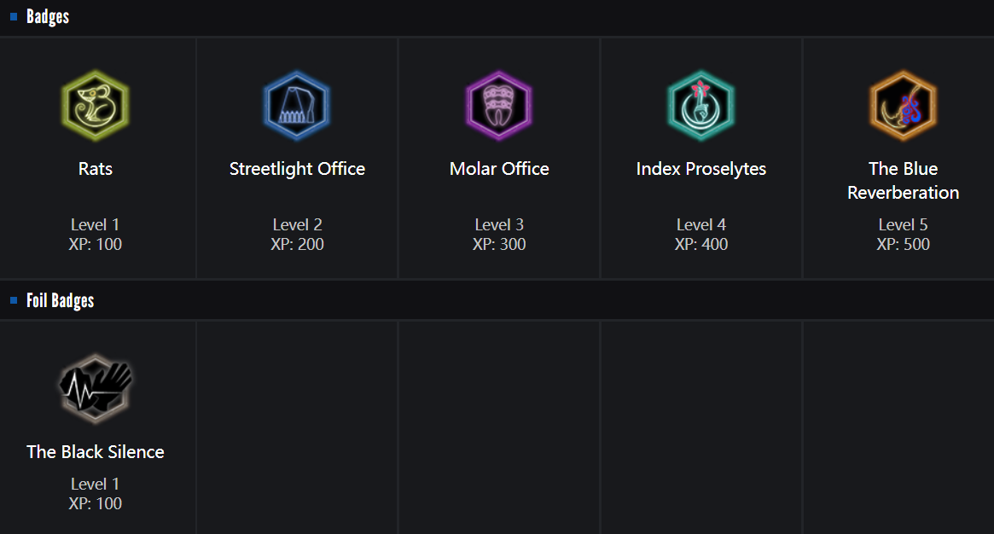Click the blue square beside Foil Badges
The height and width of the screenshot is (534, 994).
[x=14, y=300]
